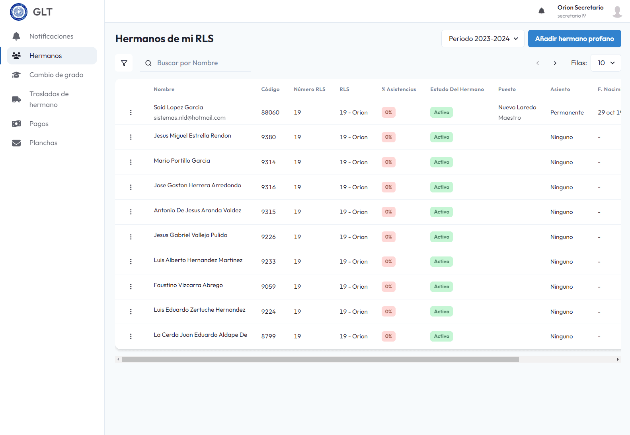Viewport: 630px width, 435px height.
Task: Open three-dot menu for Mario Portillo Garcia
Action: 131,162
